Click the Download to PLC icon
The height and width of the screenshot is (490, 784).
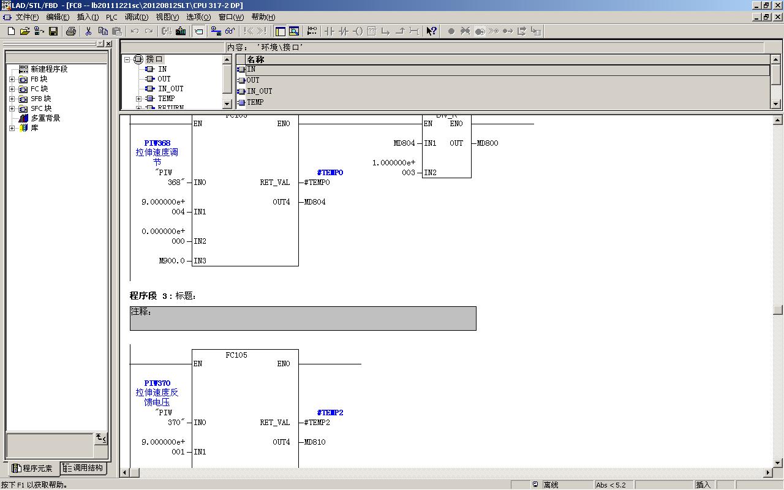tap(181, 31)
